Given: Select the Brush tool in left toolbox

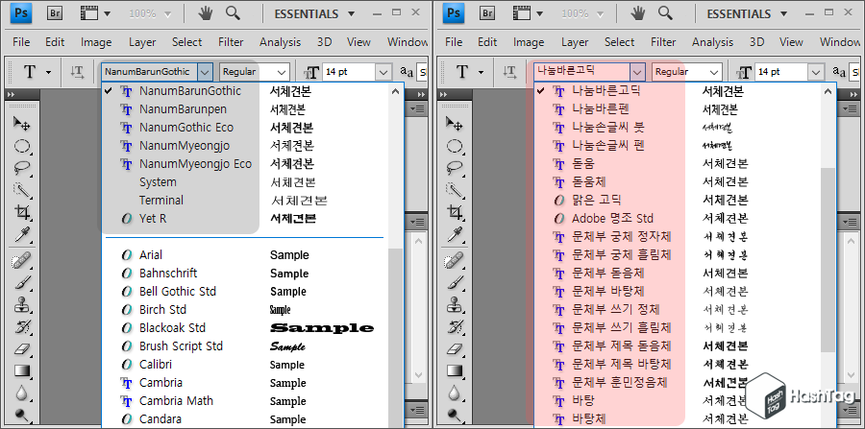Looking at the screenshot, I should click(21, 282).
